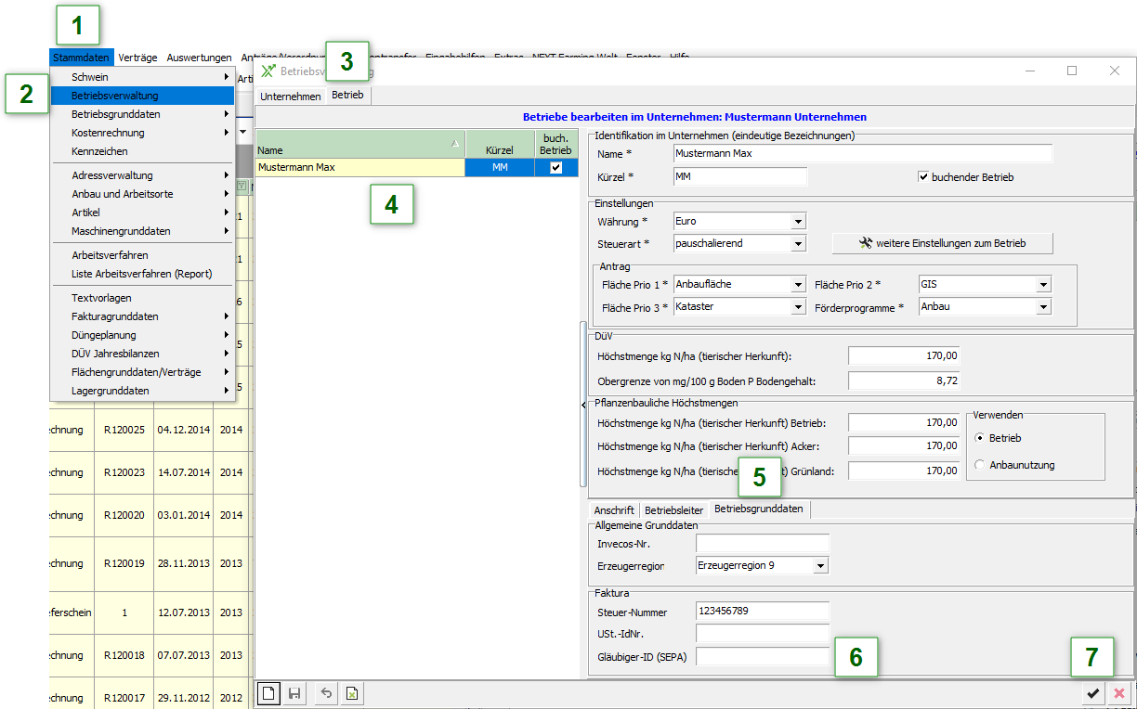1137x709 pixels.
Task: Select the 'Betrieb' radio button under Verwenden
Action: (979, 438)
